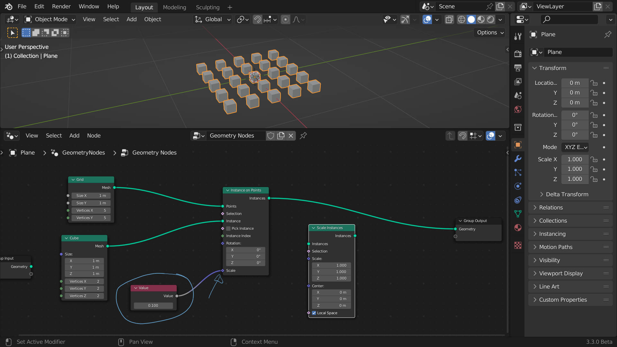Select the Texture Properties checker tab
This screenshot has height=347, width=617.
coord(518,245)
